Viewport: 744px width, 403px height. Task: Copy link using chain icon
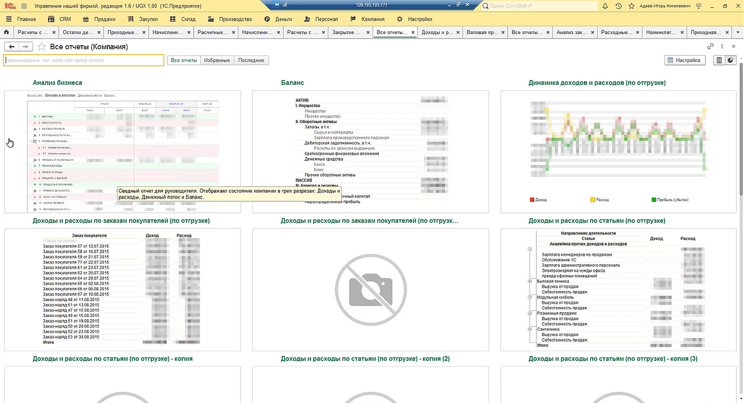click(711, 46)
